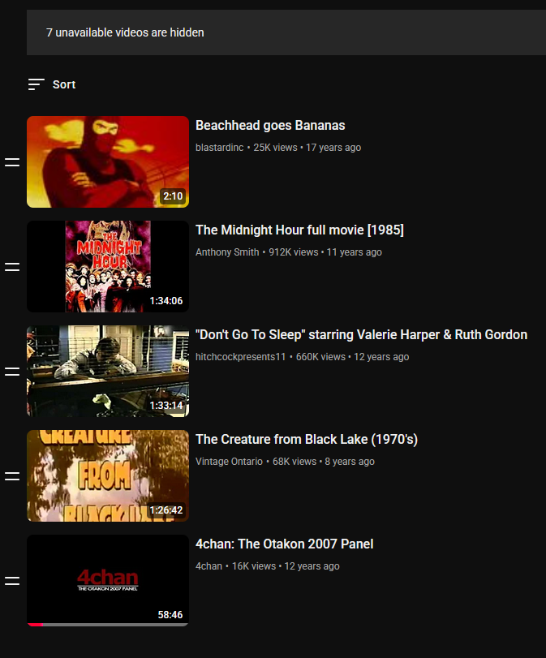This screenshot has width=546, height=658.
Task: Click the red watch progress bar on 4chan video
Action: (x=35, y=625)
